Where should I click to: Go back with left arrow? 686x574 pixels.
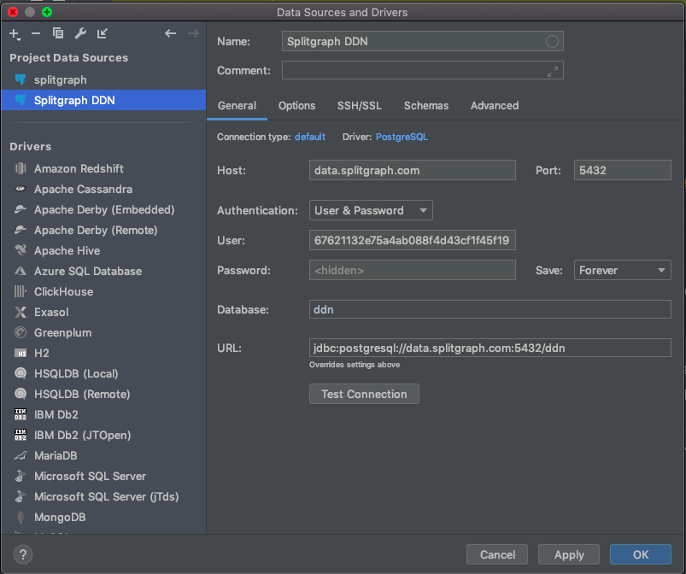coord(170,33)
